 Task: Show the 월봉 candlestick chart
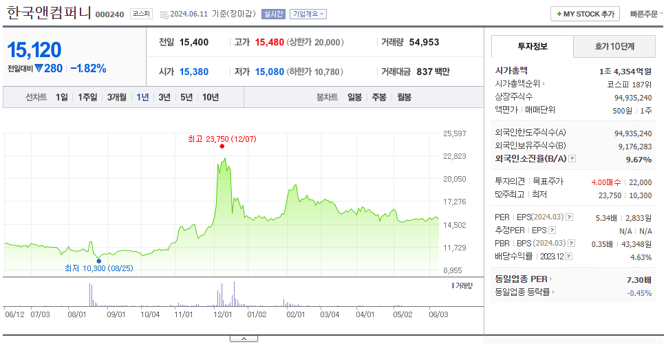405,97
